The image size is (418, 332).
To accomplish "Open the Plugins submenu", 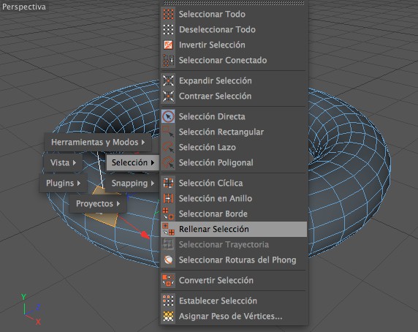I will (63, 184).
